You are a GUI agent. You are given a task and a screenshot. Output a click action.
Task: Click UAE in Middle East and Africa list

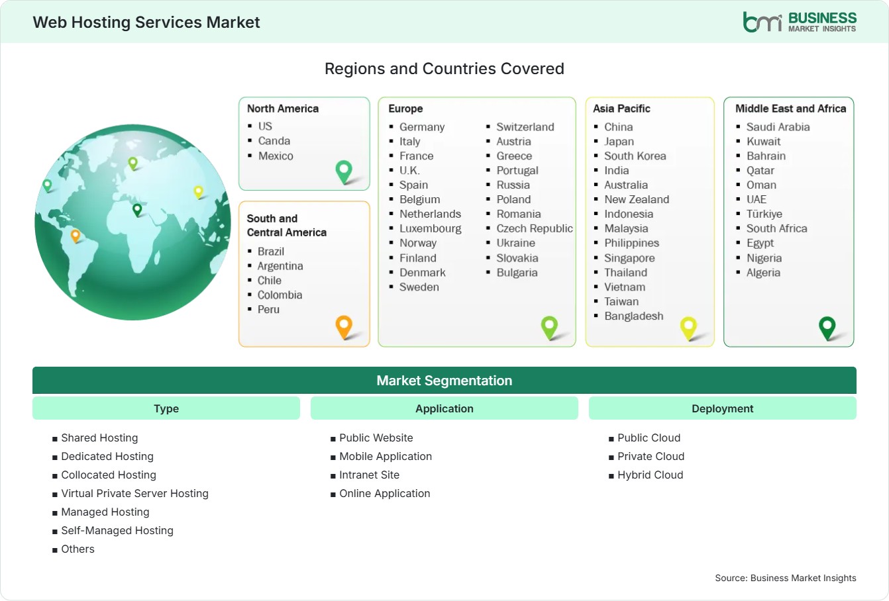(x=757, y=200)
